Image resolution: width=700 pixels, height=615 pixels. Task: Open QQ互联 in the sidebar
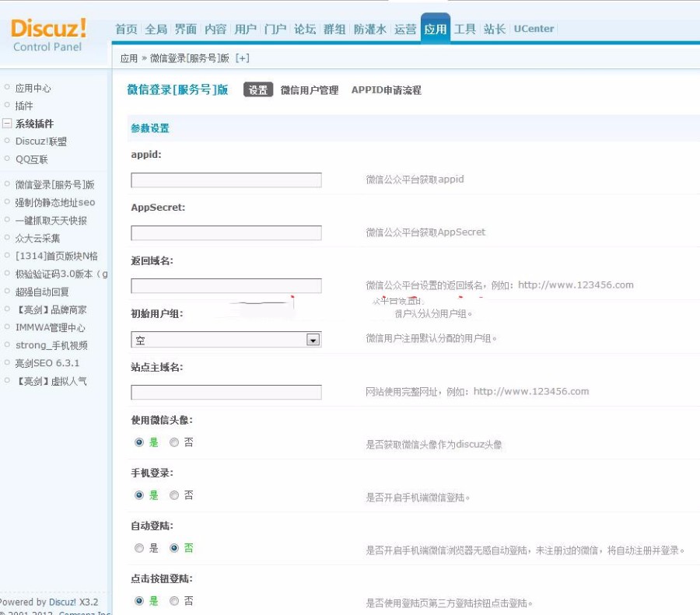point(32,159)
